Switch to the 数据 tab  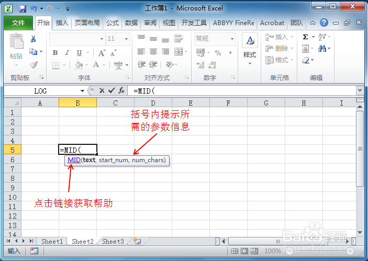point(131,23)
